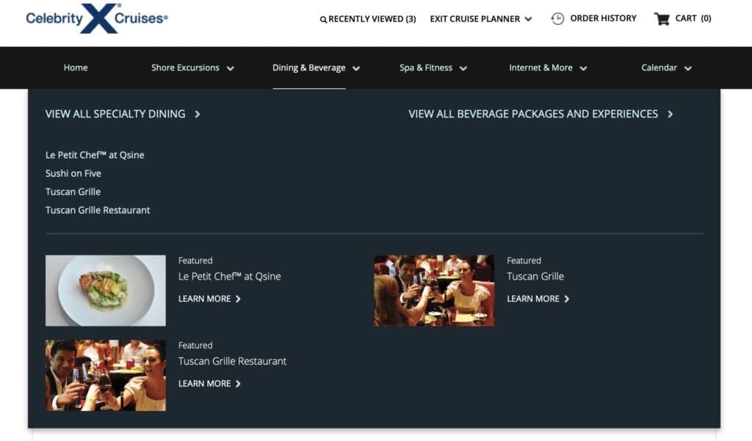Expand the Exit Cruise Planner dropdown
Image resolution: width=752 pixels, height=441 pixels.
pos(528,19)
